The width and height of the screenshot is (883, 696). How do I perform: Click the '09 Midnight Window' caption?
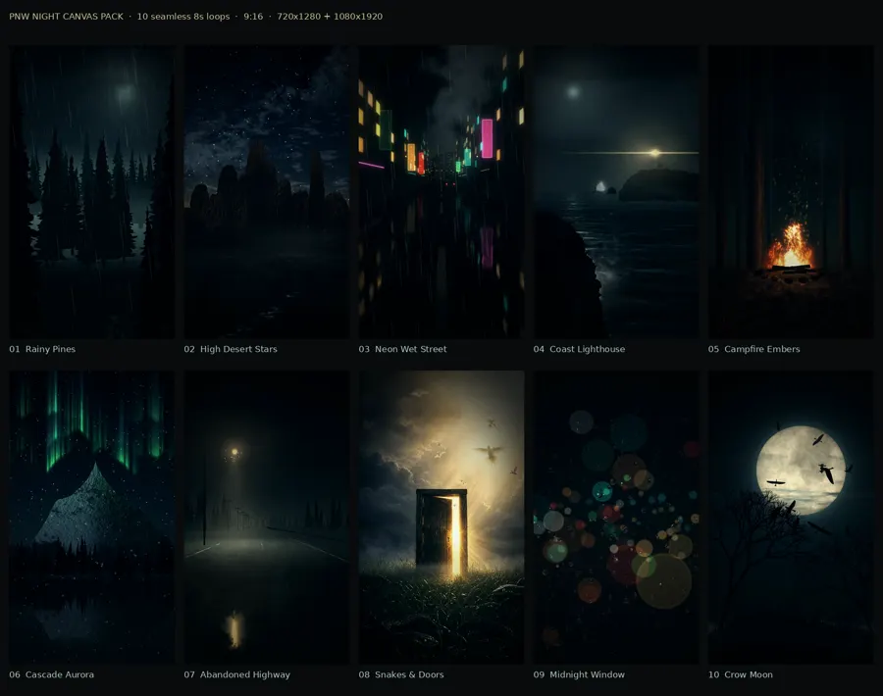[x=579, y=674]
